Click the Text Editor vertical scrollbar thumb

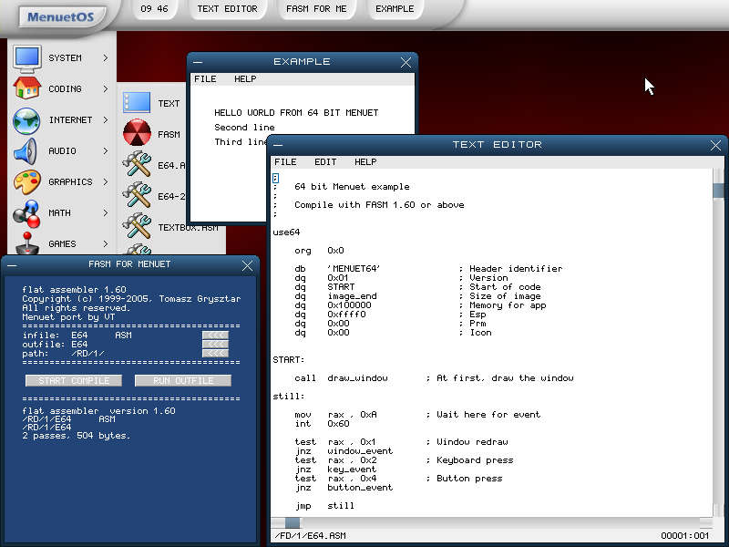[x=718, y=191]
